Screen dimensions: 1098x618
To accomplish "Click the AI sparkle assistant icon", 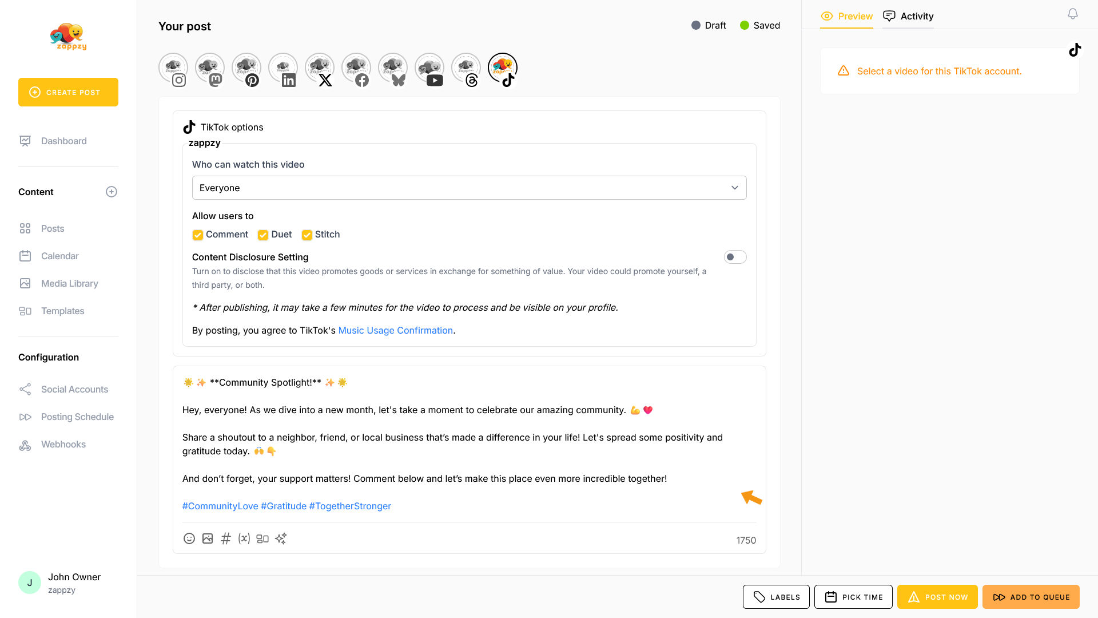I will pyautogui.click(x=281, y=538).
